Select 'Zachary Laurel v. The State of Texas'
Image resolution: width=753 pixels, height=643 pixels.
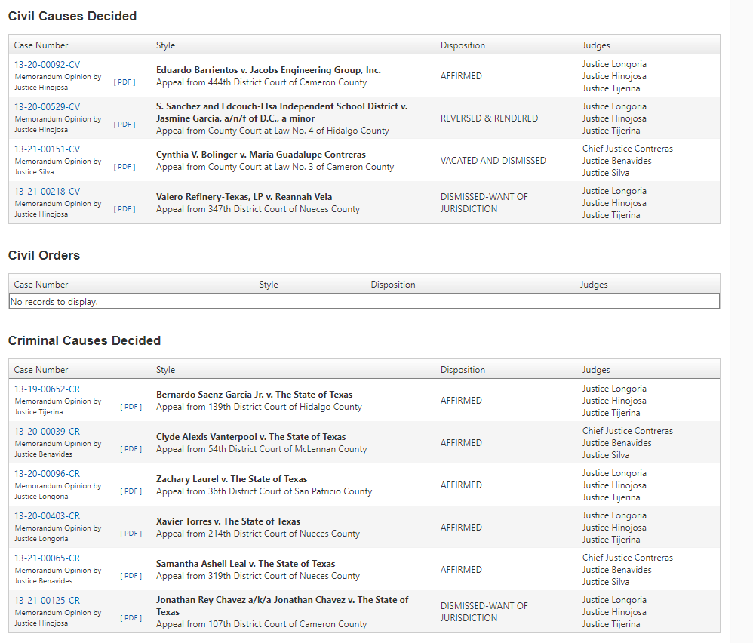tap(232, 479)
